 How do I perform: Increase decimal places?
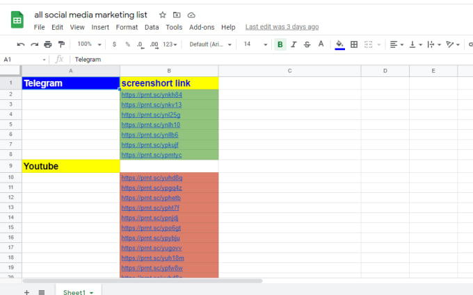pyautogui.click(x=154, y=45)
